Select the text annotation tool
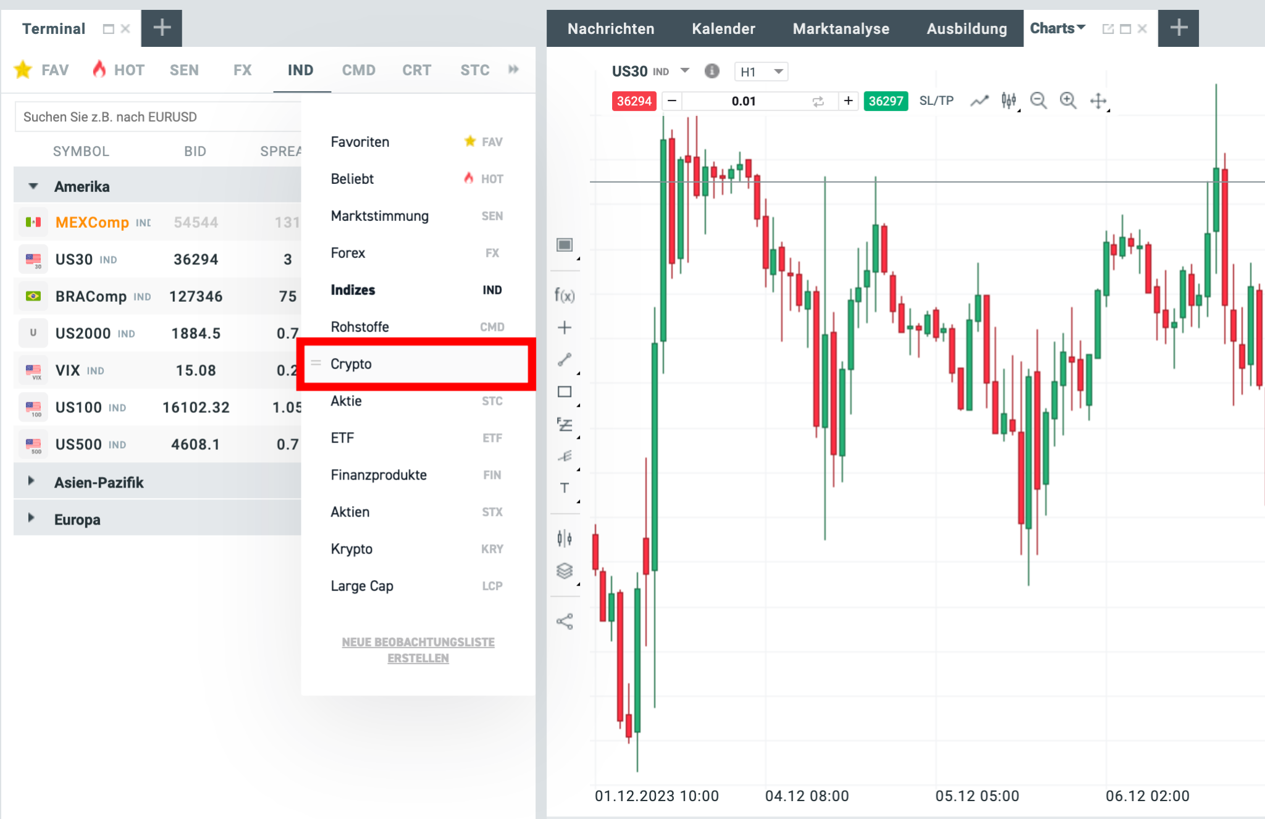 point(564,488)
